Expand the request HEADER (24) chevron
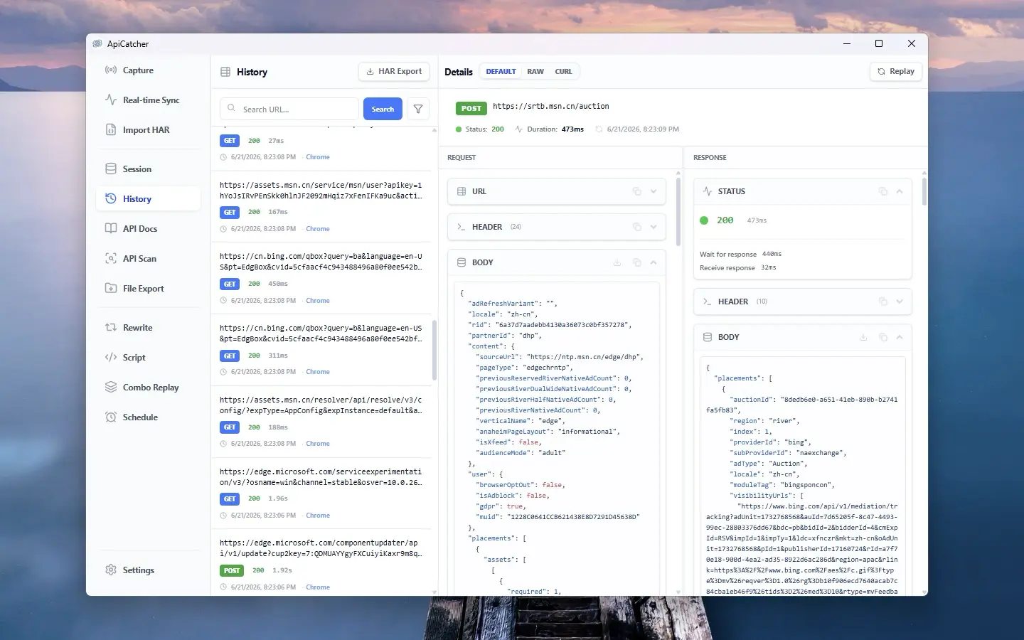This screenshot has height=640, width=1024. pyautogui.click(x=654, y=227)
